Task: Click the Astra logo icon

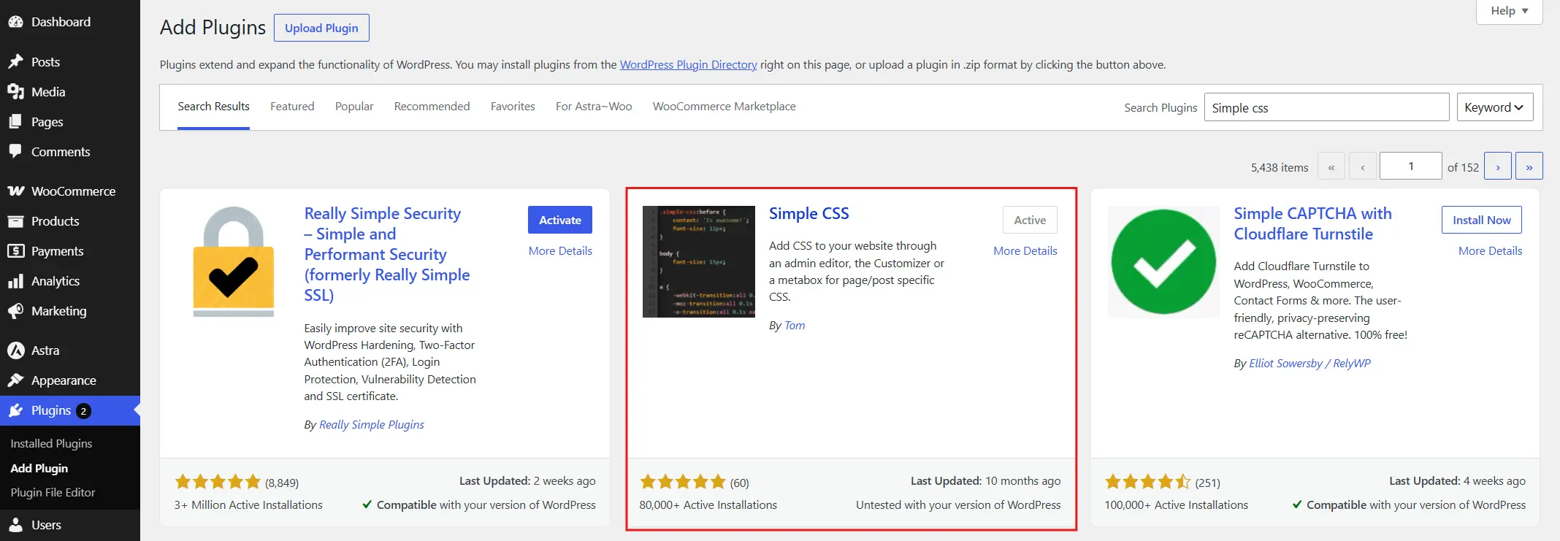Action: 15,350
